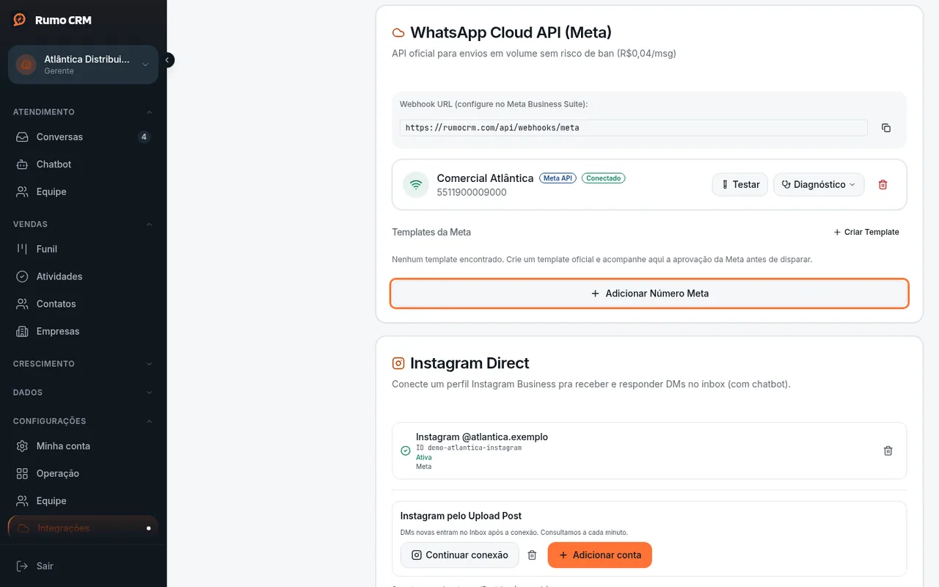Click the Empresas building icon
This screenshot has width=939, height=587.
tap(23, 332)
